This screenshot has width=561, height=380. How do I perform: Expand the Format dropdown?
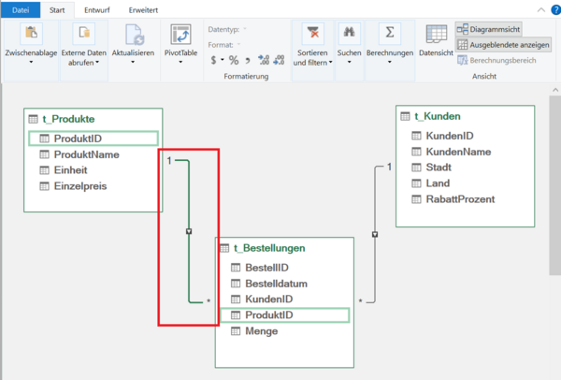point(225,44)
